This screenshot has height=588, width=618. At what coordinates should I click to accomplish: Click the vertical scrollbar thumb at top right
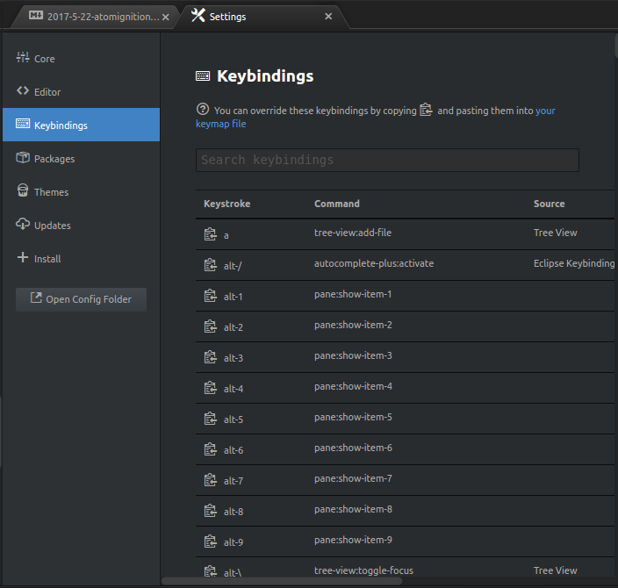click(616, 46)
